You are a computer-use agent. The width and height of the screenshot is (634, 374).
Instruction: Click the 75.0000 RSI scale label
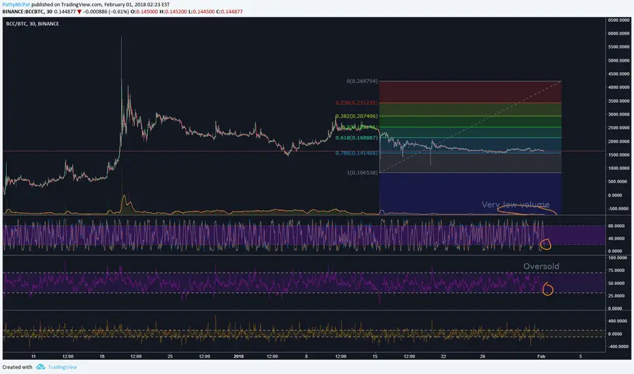click(616, 271)
